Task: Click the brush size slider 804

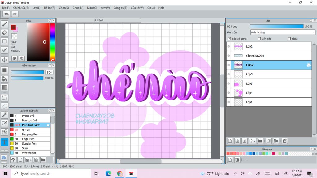Action: pyautogui.click(x=28, y=72)
